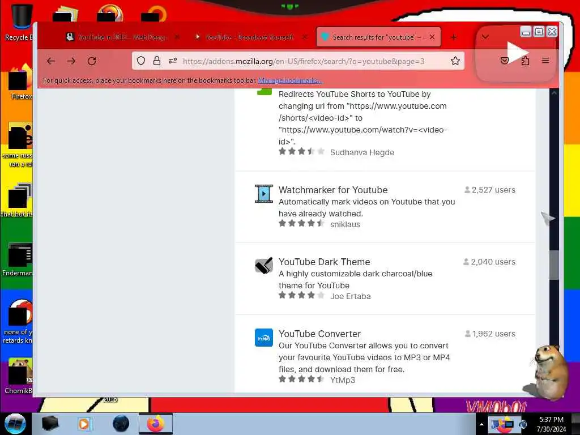Click the 2,040 users count
Screen dimensions: 580x435
(489, 262)
